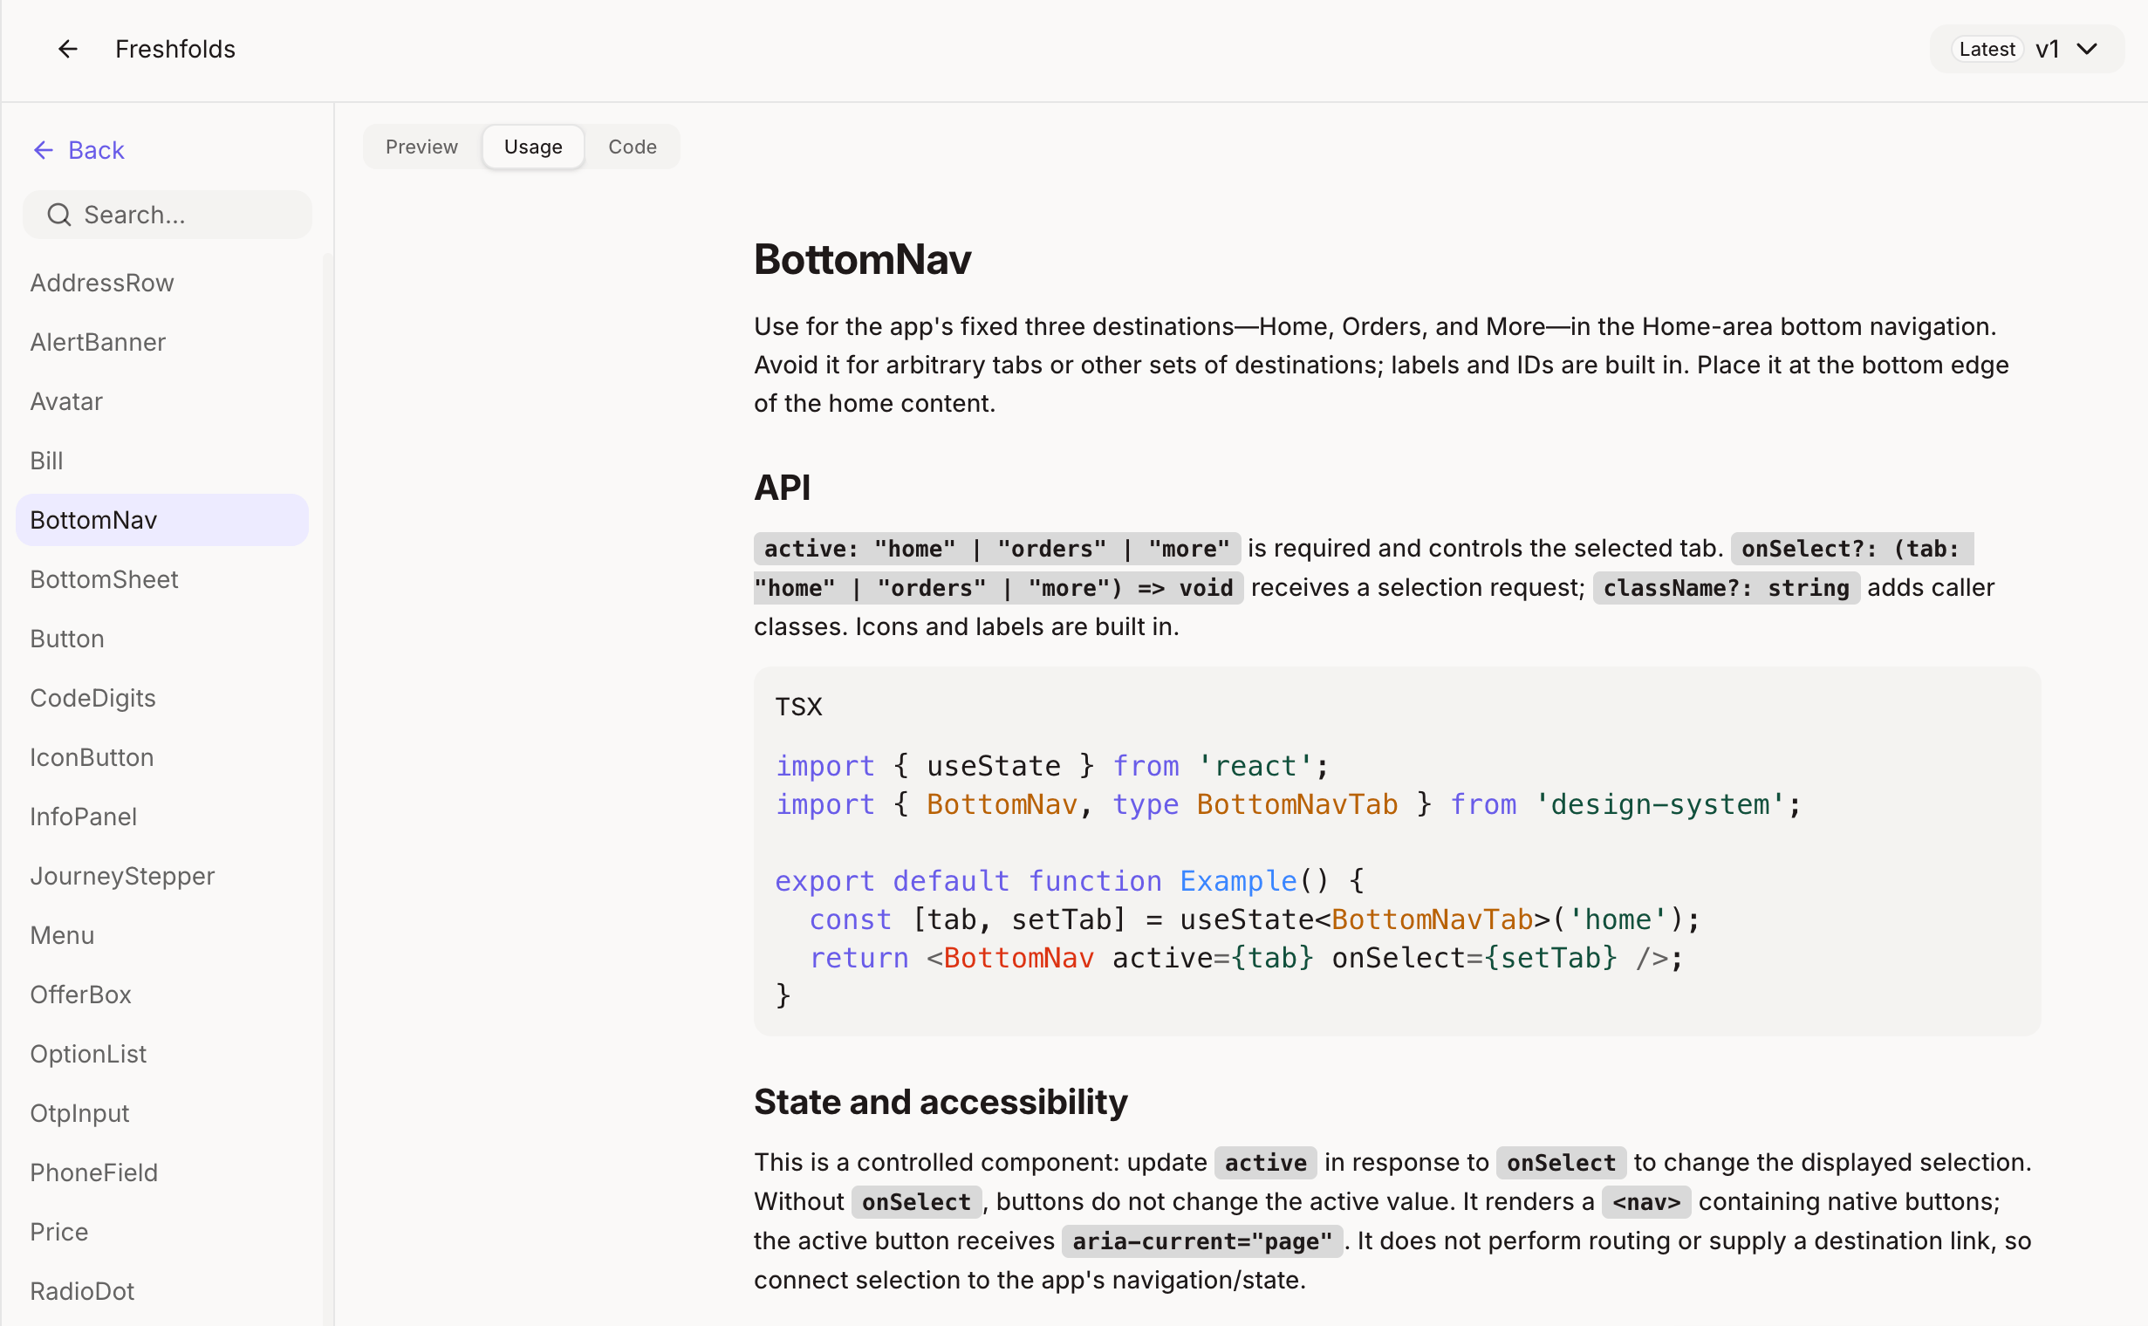Image resolution: width=2148 pixels, height=1326 pixels.
Task: Select IconButton in the sidebar
Action: click(x=162, y=757)
